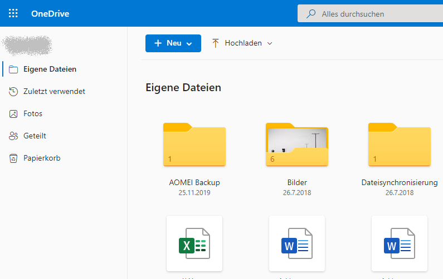Go to Zuletzt verwendet
The width and height of the screenshot is (443, 279).
coord(54,91)
